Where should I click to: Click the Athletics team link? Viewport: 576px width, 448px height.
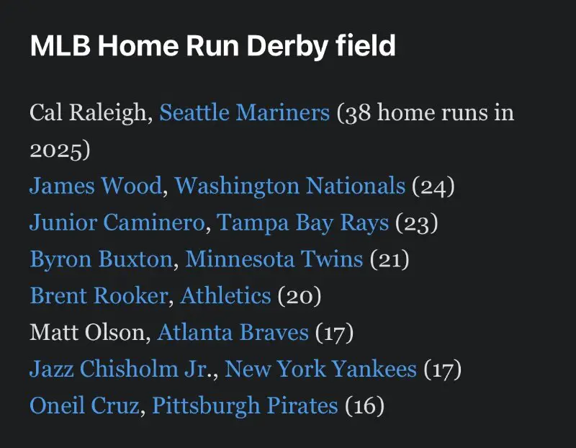[225, 296]
